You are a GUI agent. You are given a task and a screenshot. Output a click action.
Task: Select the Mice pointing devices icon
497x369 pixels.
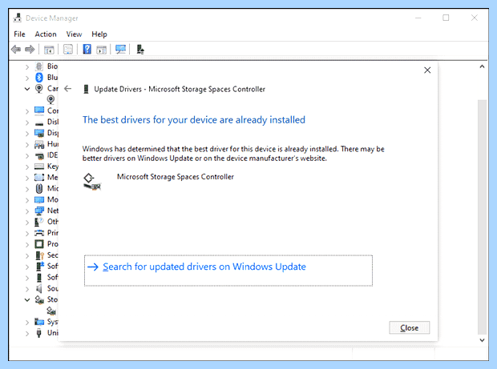coord(39,189)
